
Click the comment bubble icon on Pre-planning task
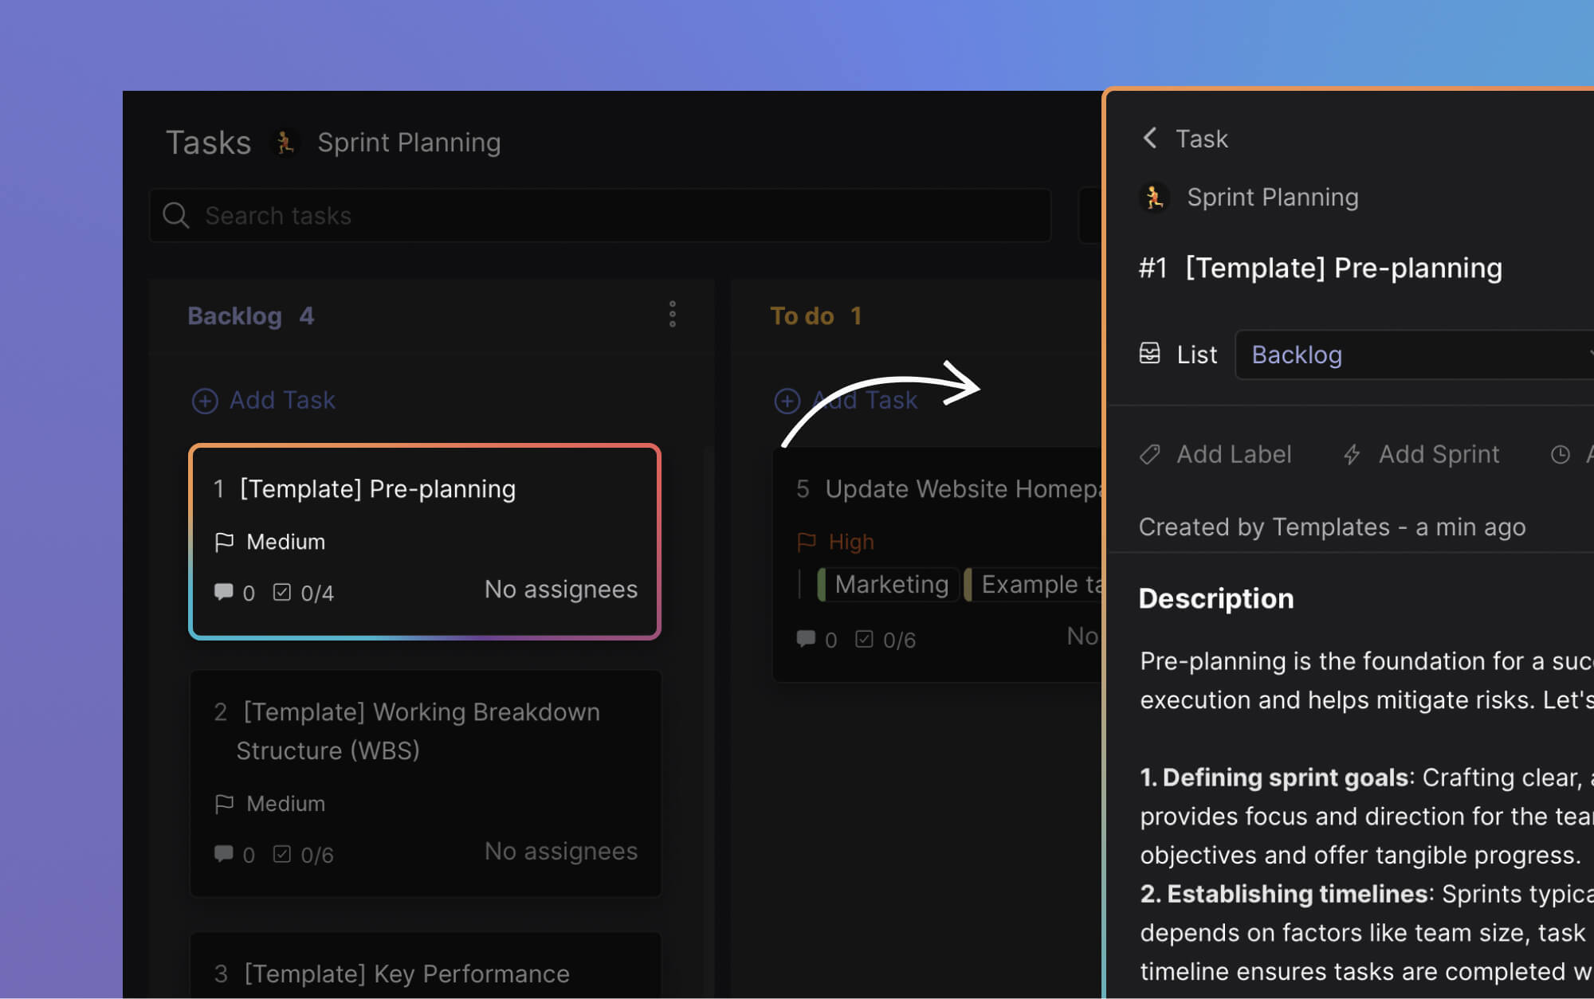224,591
